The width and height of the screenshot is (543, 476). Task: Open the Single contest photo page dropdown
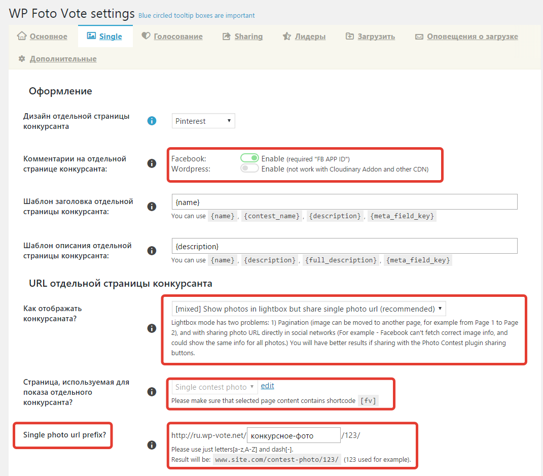(x=214, y=387)
